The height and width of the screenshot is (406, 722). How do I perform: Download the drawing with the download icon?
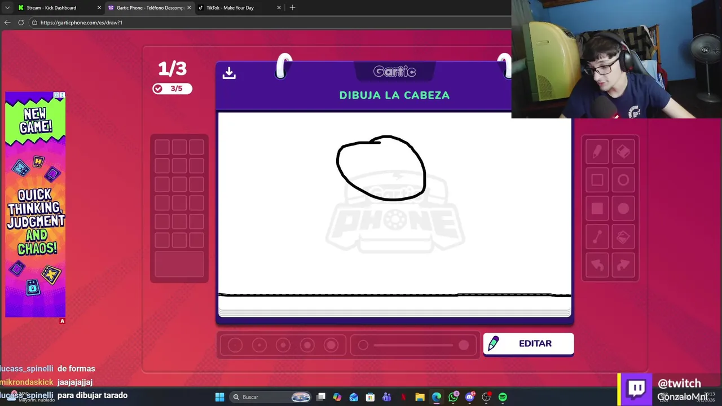[x=229, y=73]
